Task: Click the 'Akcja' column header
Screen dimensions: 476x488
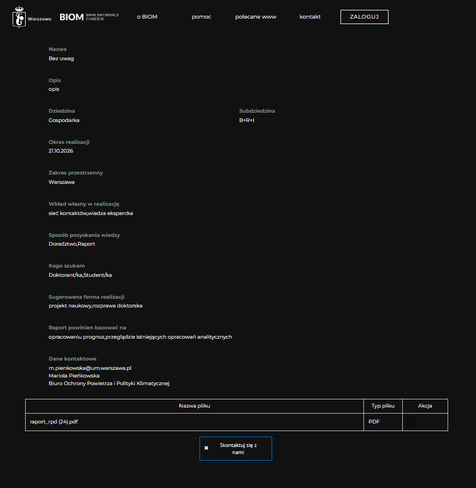Action: [425, 406]
